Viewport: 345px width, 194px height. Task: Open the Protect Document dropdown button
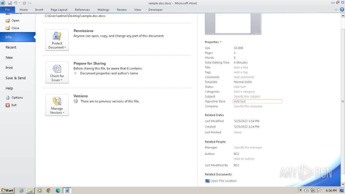[x=57, y=40]
